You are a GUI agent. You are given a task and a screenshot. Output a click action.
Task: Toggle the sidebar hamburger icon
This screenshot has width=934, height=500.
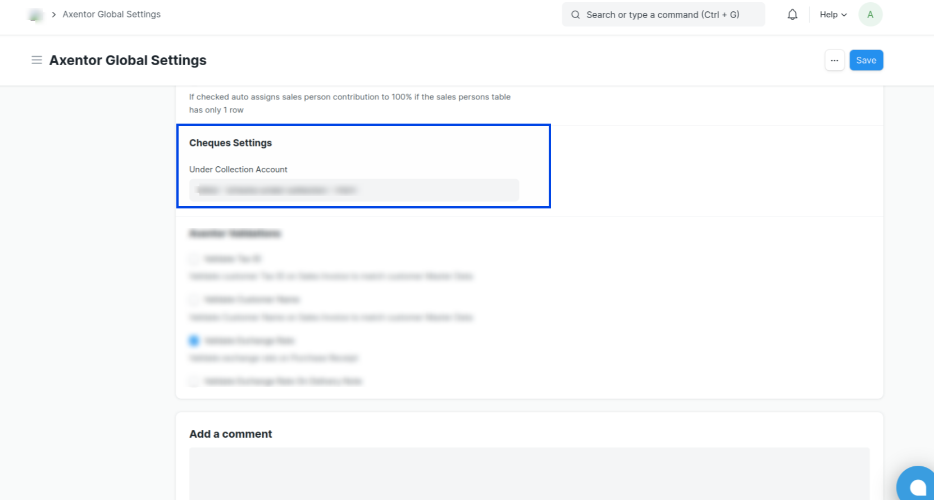(37, 60)
